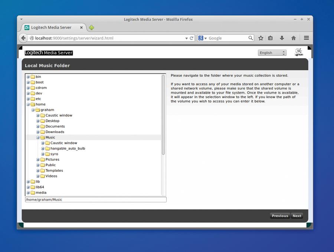Click the Logitech Media Server tab favicon
This screenshot has width=334, height=252.
point(27,28)
